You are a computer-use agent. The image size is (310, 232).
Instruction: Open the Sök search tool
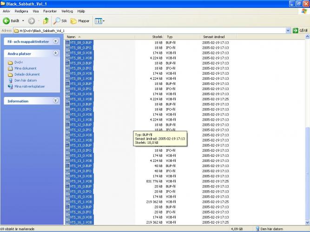[x=60, y=21]
